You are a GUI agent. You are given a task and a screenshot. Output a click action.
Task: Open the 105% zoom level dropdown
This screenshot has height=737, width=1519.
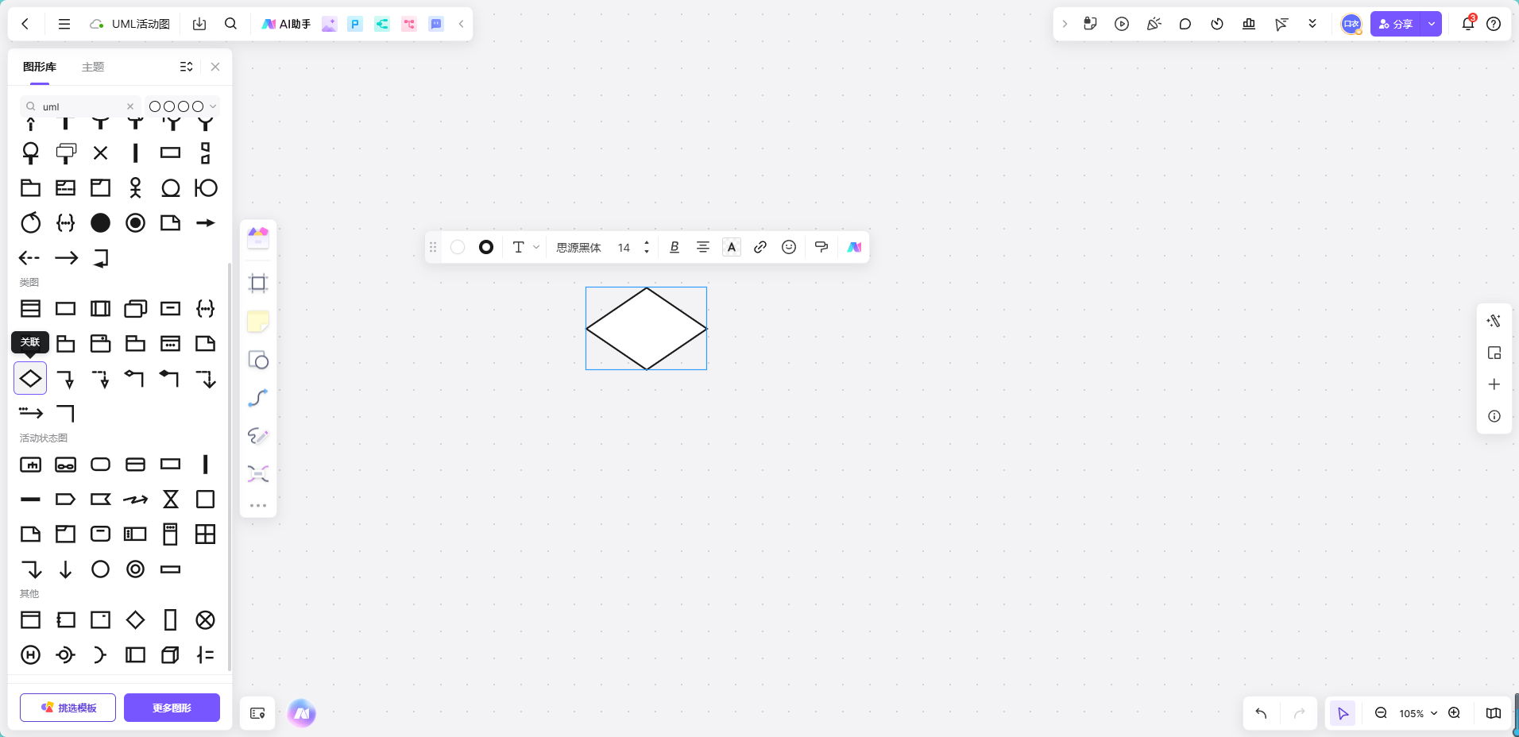[1418, 713]
